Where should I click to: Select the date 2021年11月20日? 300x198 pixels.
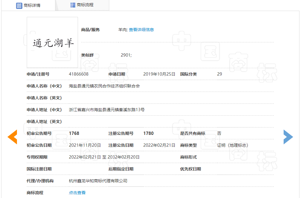(x=85, y=145)
